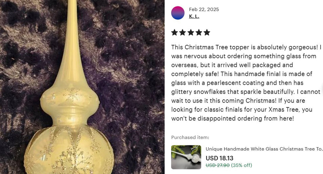The height and width of the screenshot is (174, 323).
Task: Click the review text paragraph
Action: pos(246,83)
